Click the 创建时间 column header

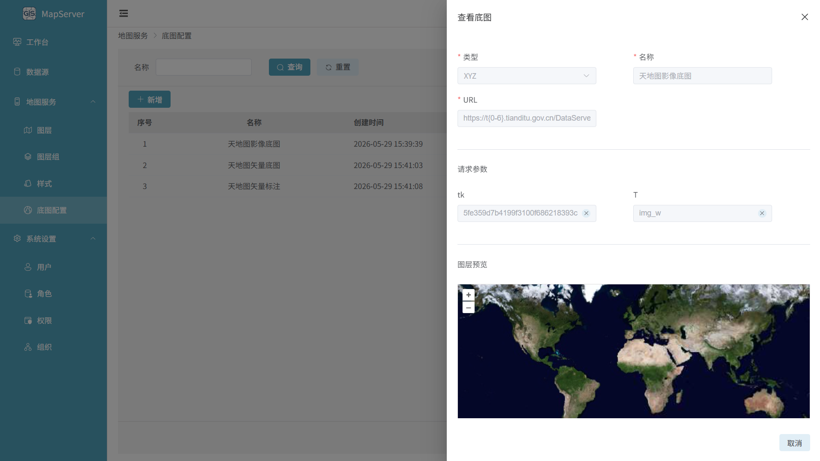(369, 123)
